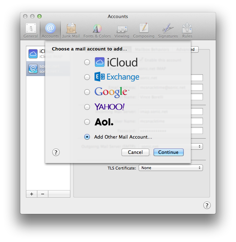The height and width of the screenshot is (242, 236).
Task: Open Signatures preferences
Action: click(x=168, y=31)
